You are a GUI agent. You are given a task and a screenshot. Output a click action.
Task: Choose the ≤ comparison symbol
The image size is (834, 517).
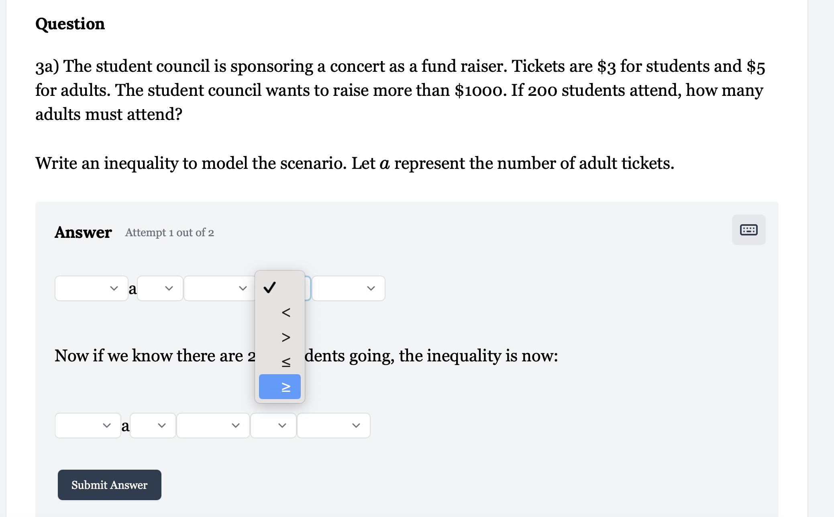pos(285,362)
